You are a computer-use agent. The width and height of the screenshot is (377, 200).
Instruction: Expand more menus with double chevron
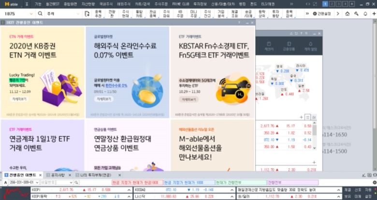(291, 4)
